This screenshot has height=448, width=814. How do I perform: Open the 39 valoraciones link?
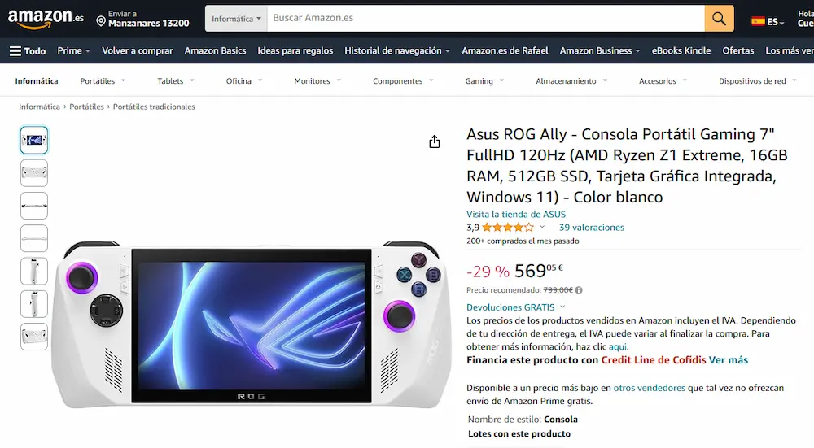click(591, 227)
